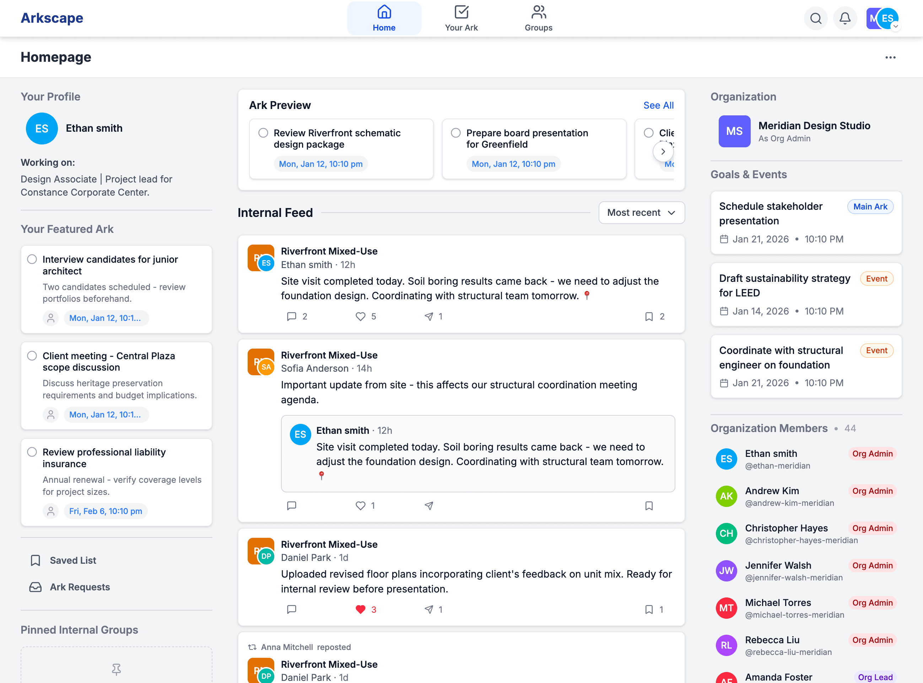This screenshot has height=683, width=923.
Task: Open Meridian Design Studio organization avatar
Action: (734, 131)
